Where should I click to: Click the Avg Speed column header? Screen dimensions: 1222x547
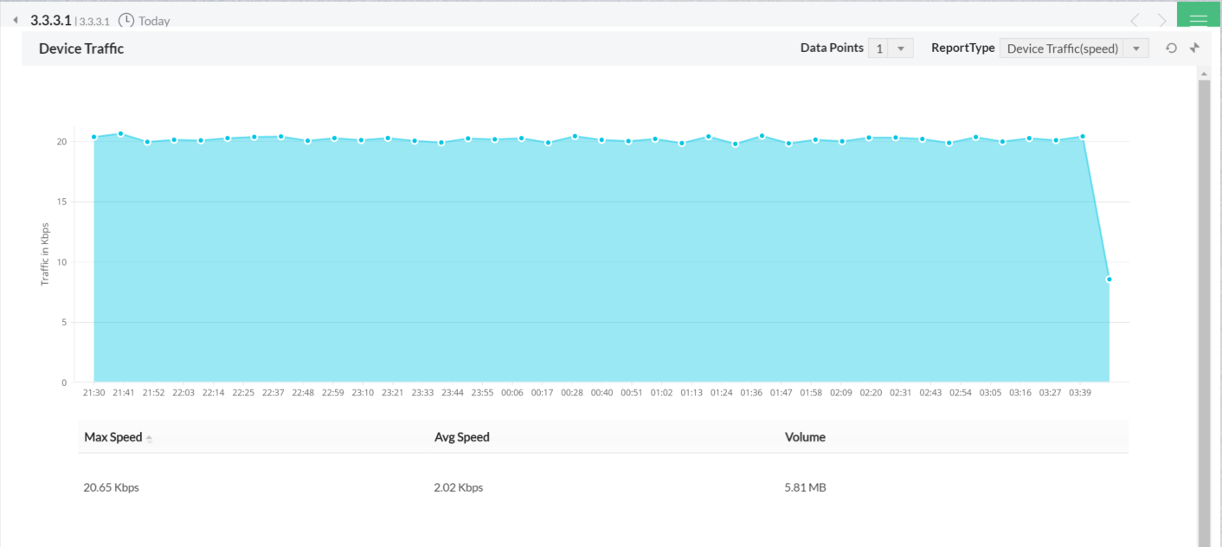tap(462, 437)
